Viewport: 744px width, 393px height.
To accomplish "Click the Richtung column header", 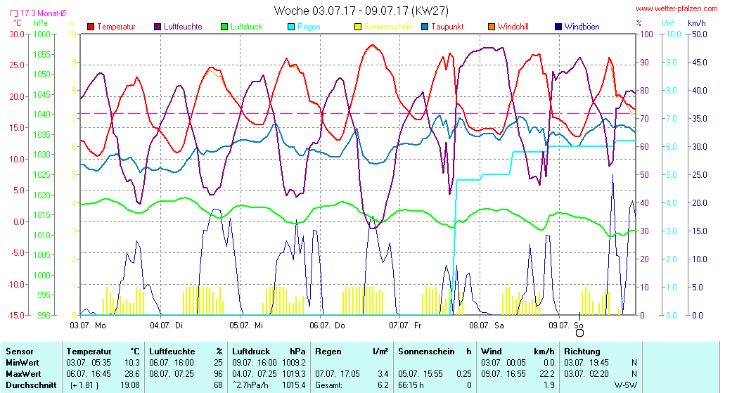I will pyautogui.click(x=582, y=352).
